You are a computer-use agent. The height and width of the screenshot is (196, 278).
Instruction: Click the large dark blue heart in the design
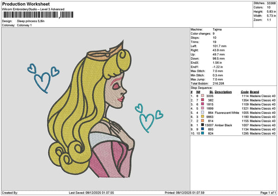(x=43, y=82)
